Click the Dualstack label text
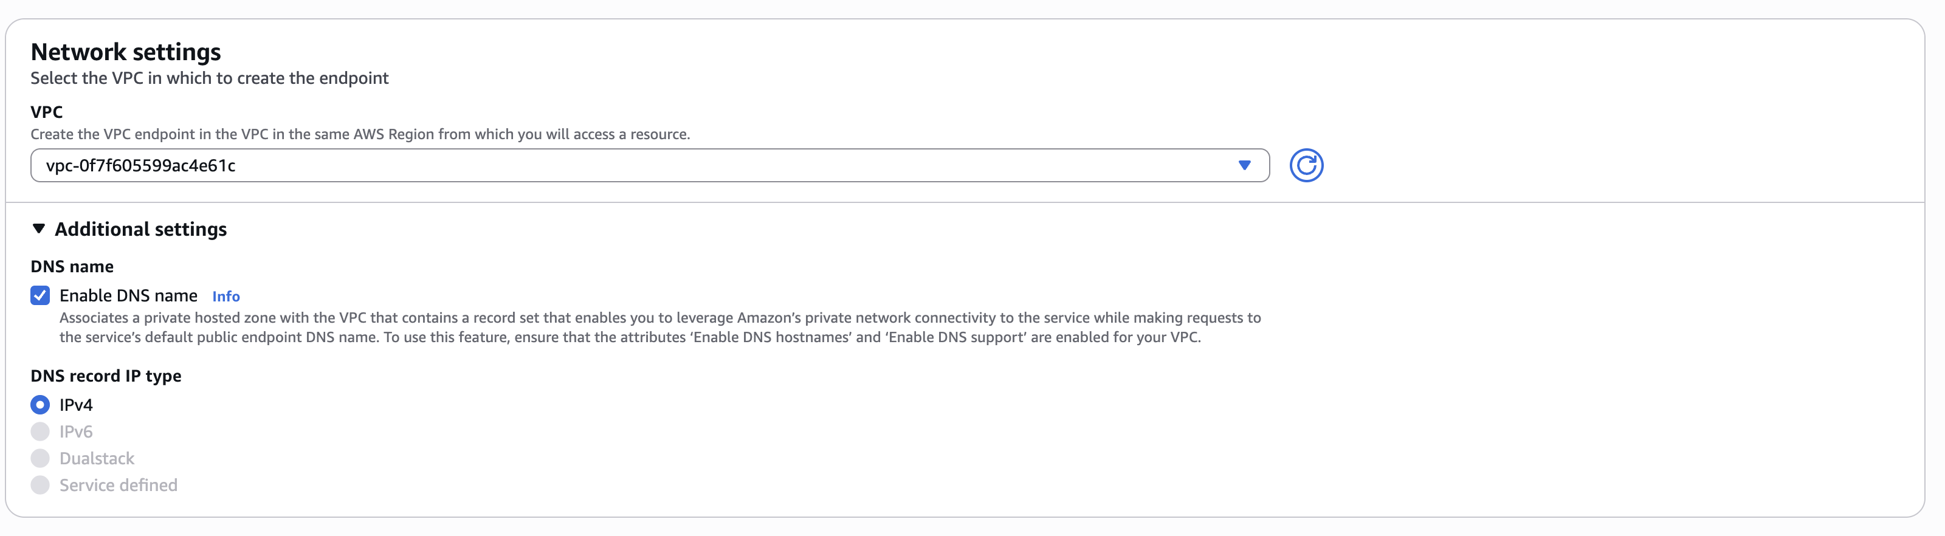Viewport: 1945px width, 536px height. point(97,458)
